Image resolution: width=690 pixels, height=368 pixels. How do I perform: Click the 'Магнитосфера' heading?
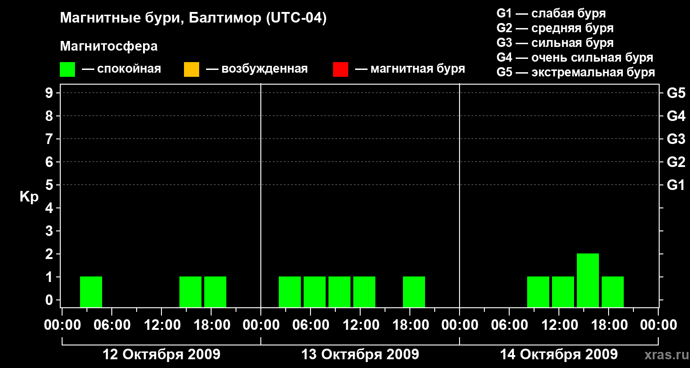coord(109,46)
